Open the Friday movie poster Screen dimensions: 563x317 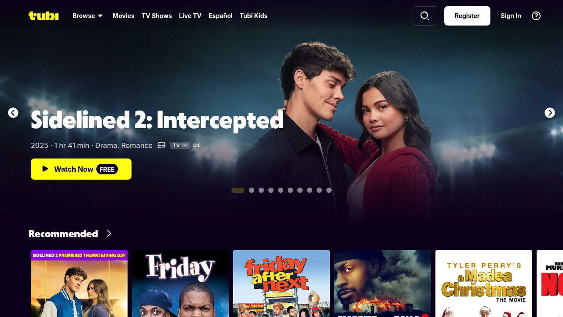[x=180, y=284]
